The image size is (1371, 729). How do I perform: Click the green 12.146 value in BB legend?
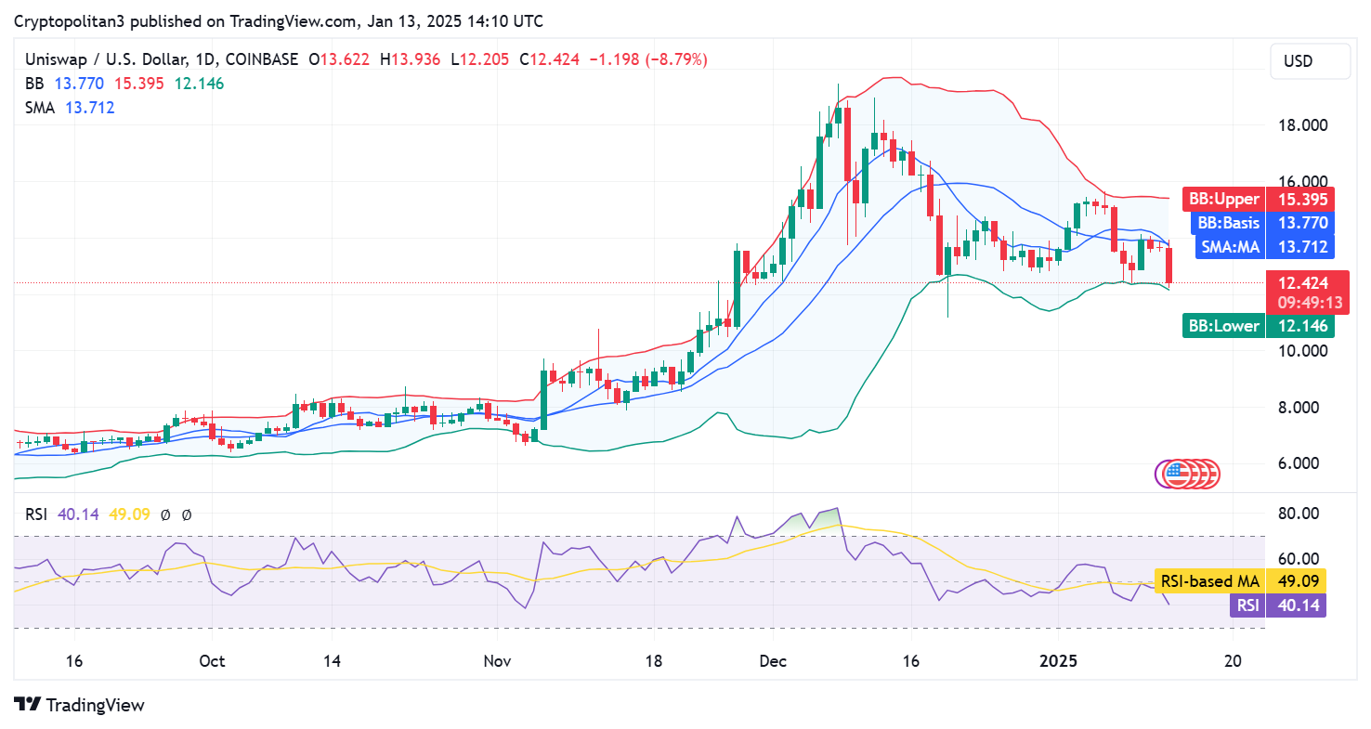pos(199,84)
